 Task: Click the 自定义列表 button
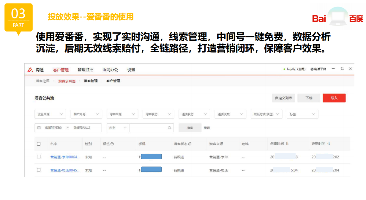284,98
